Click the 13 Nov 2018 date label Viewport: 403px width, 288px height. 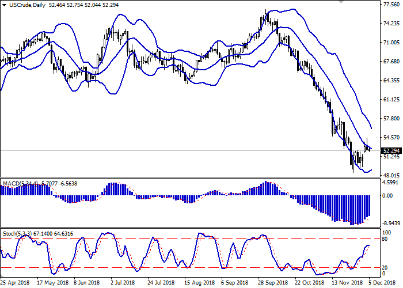coord(347,283)
